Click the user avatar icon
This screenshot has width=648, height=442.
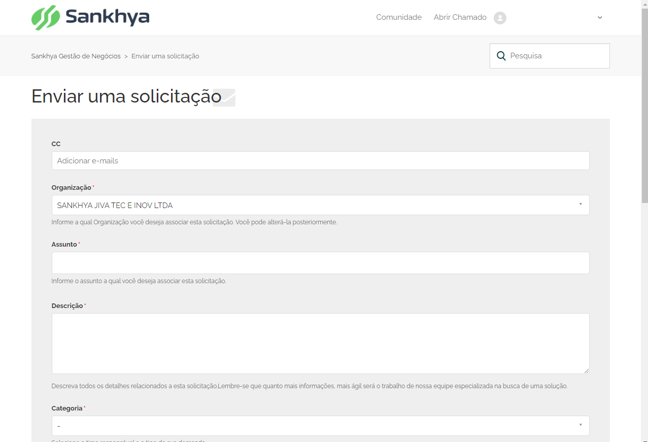[500, 18]
